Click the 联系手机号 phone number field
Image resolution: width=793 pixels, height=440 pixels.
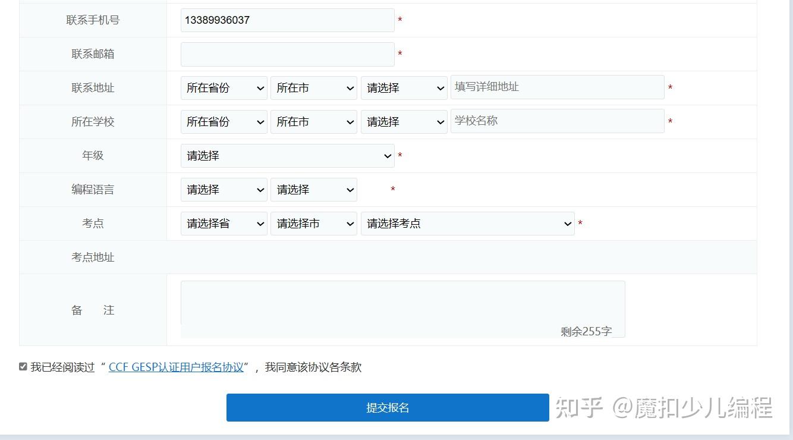pos(287,20)
